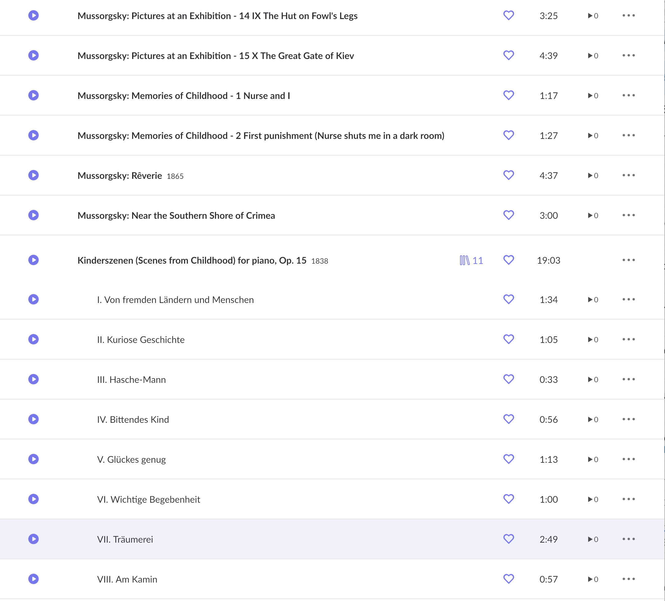665x601 pixels.
Task: Like III. Hasche-Mann movement
Action: (x=508, y=379)
